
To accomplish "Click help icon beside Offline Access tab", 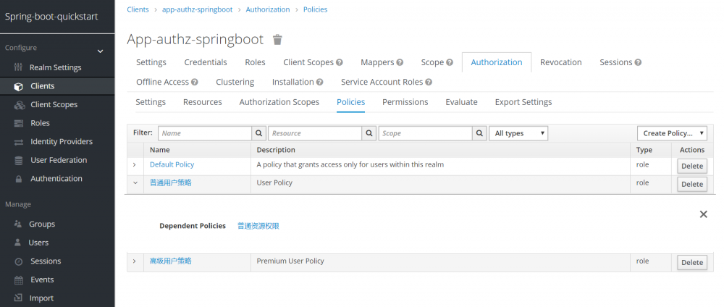I will pos(194,82).
